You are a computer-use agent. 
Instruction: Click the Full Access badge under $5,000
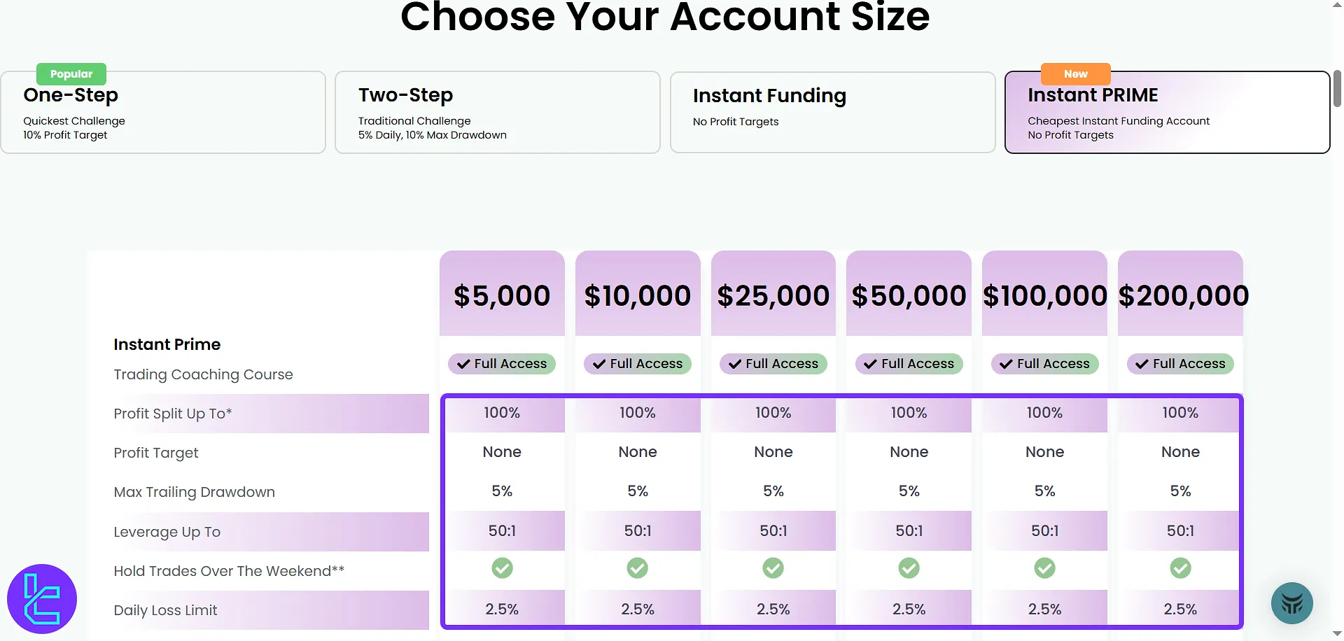tap(502, 364)
